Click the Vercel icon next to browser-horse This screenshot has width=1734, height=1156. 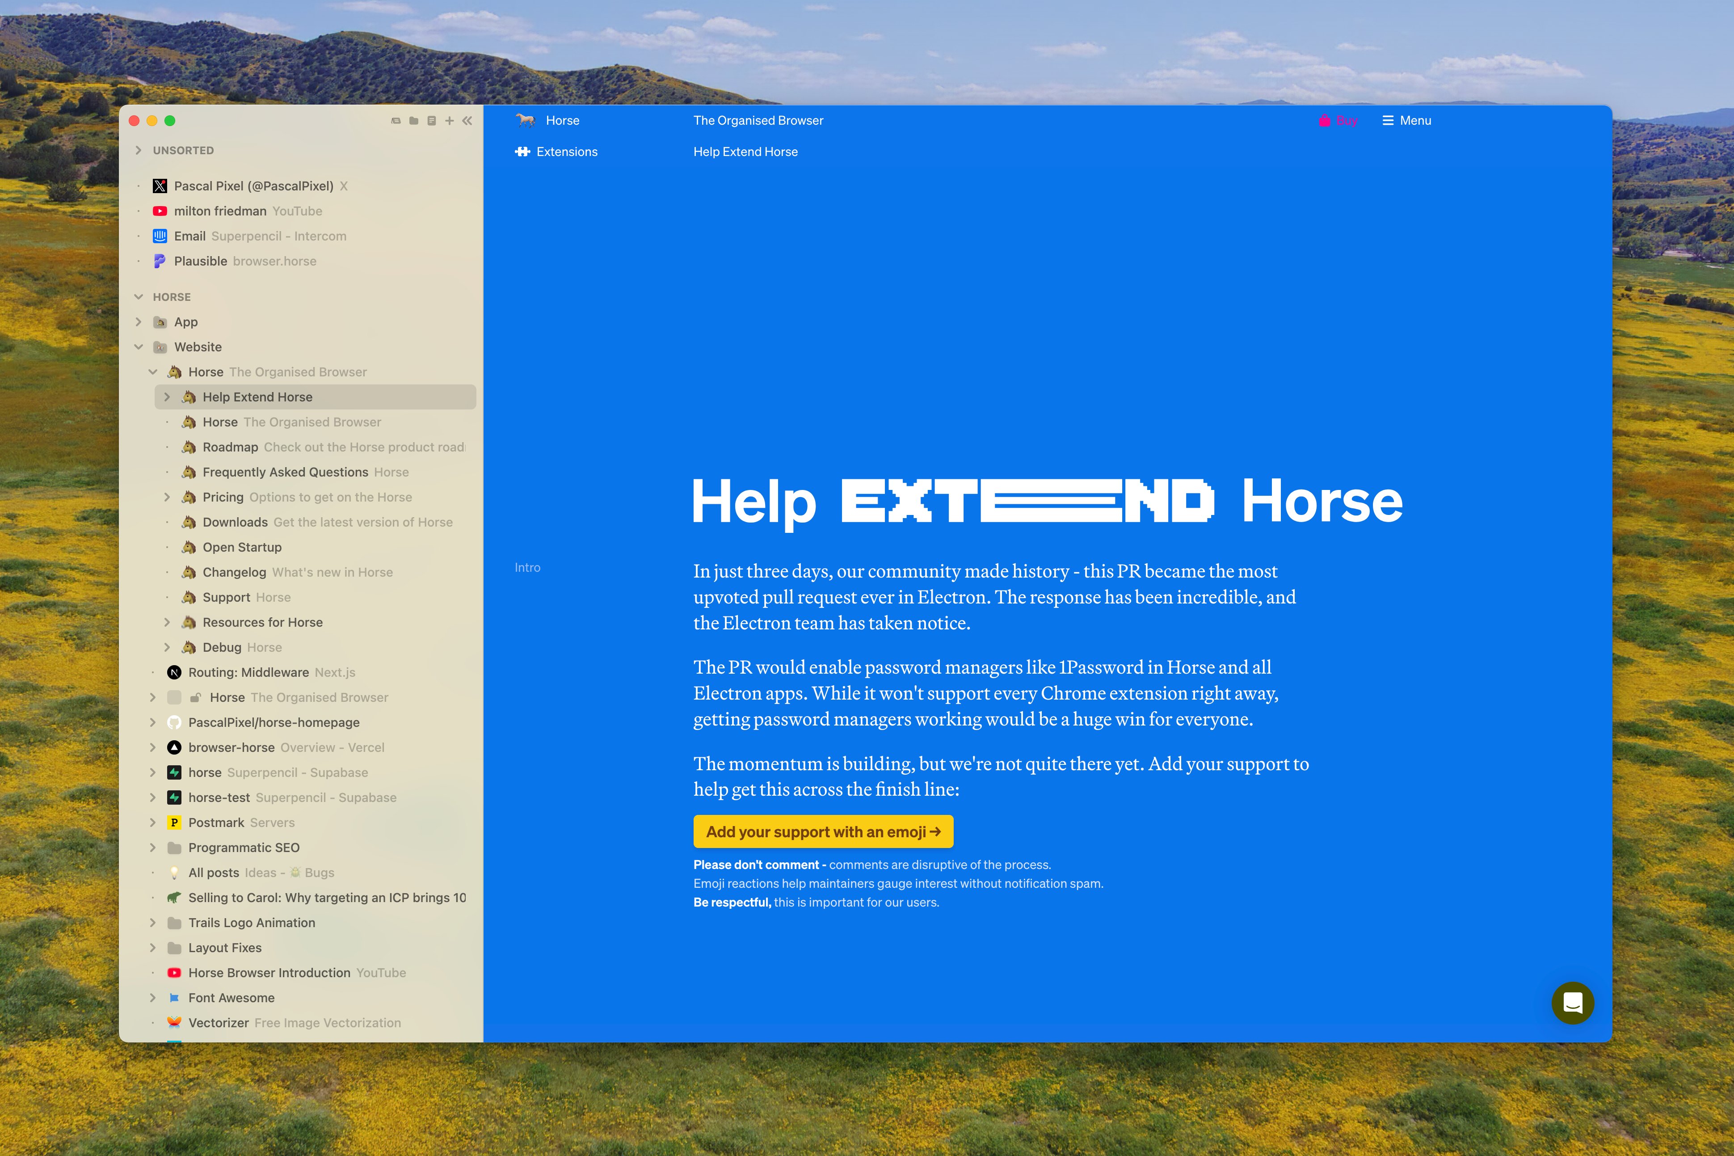pyautogui.click(x=174, y=747)
